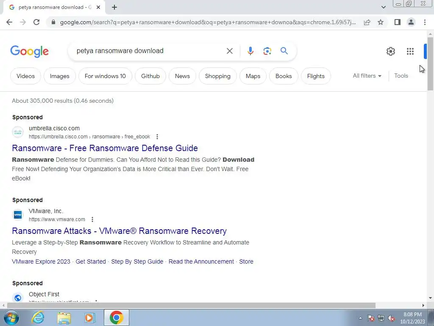Viewport: 434px width, 326px height.
Task: Click Object First globe favicon
Action: pos(18,298)
